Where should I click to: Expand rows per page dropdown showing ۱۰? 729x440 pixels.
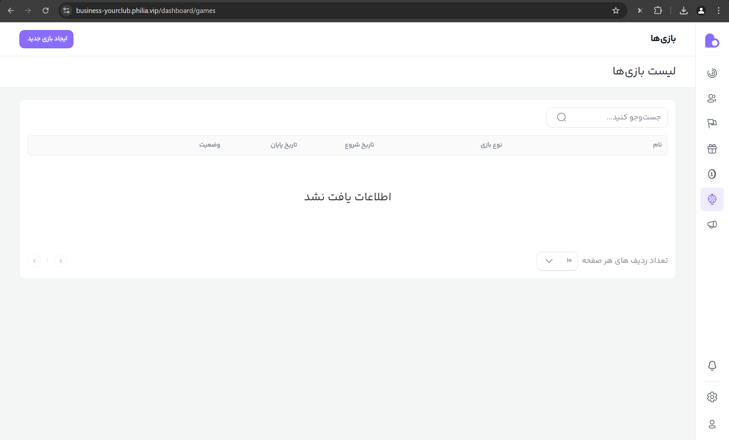coord(557,261)
